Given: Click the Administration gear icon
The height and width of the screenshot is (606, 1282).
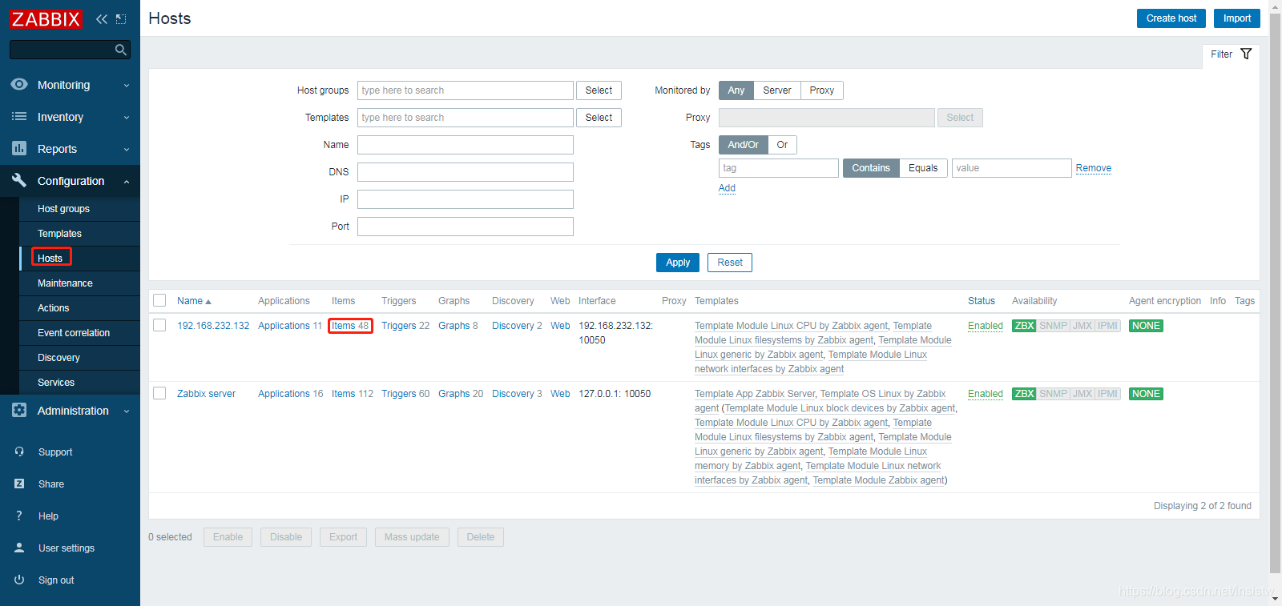Looking at the screenshot, I should (x=19, y=410).
